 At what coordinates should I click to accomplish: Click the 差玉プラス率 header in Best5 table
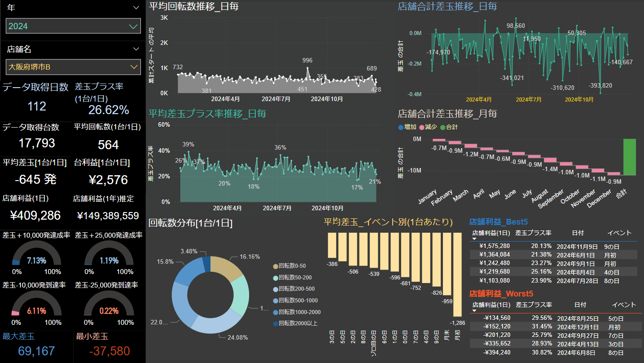[x=533, y=233]
